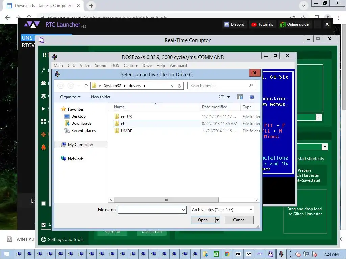Select the UMDF folder

[126, 131]
